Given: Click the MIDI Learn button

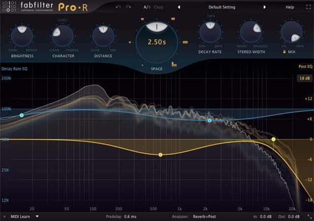Looking at the screenshot, I should point(20,217).
